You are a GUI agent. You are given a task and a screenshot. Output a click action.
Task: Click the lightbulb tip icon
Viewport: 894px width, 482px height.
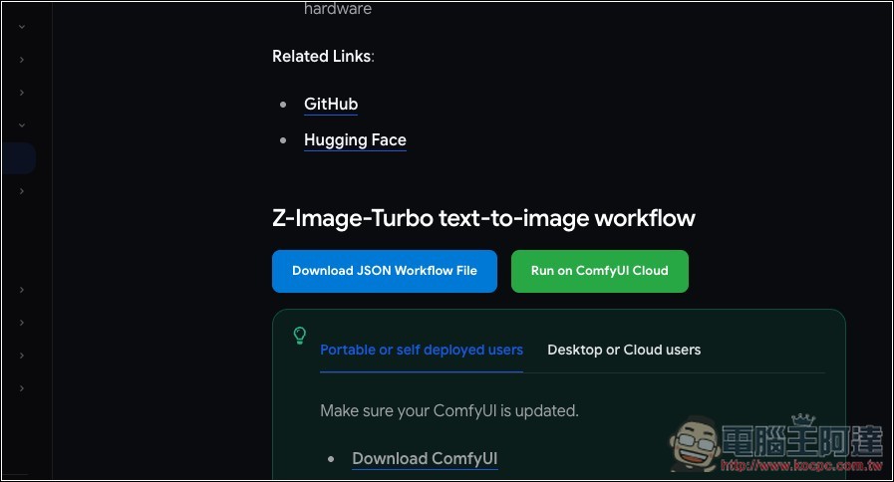click(299, 335)
